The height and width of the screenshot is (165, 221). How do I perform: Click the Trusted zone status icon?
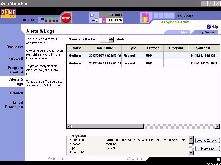[x=104, y=21]
